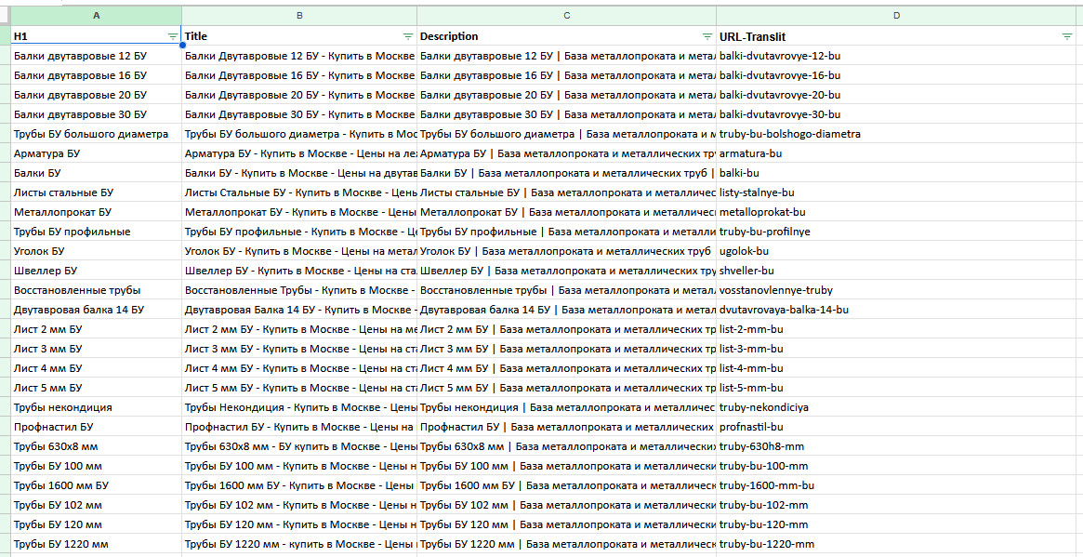Image resolution: width=1083 pixels, height=557 pixels.
Task: Select column A by its header
Action: [97, 16]
